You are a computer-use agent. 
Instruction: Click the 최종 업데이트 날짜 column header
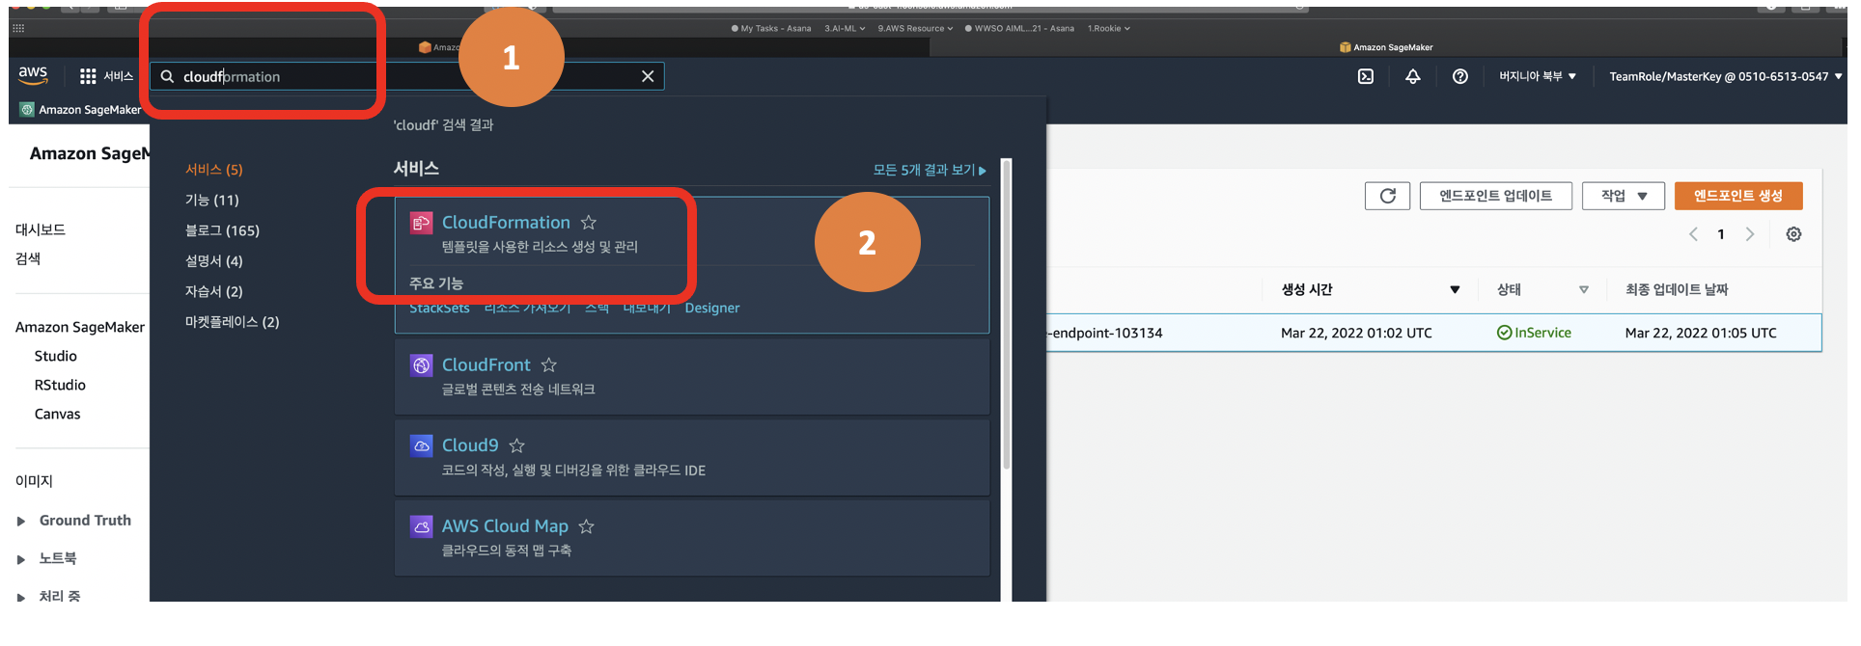tap(1677, 290)
